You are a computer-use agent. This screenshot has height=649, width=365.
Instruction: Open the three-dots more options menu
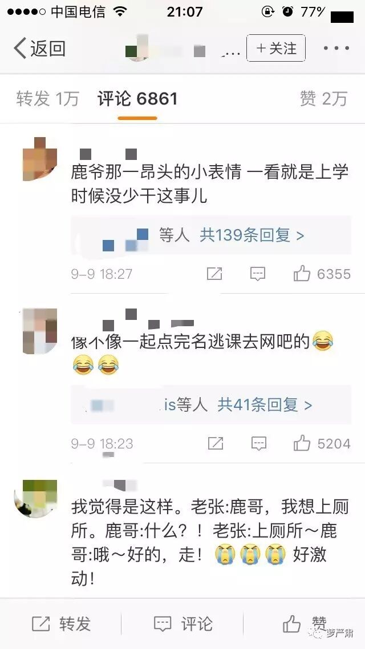pos(336,49)
